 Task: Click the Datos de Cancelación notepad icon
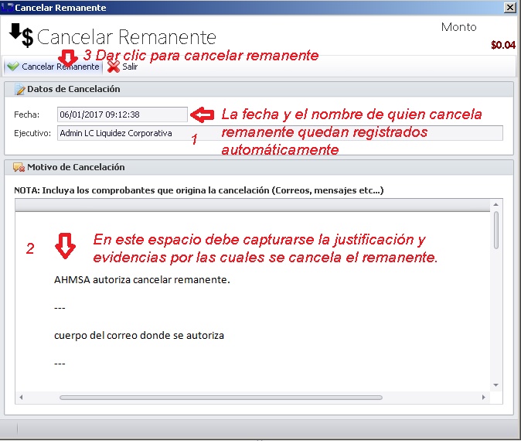19,89
